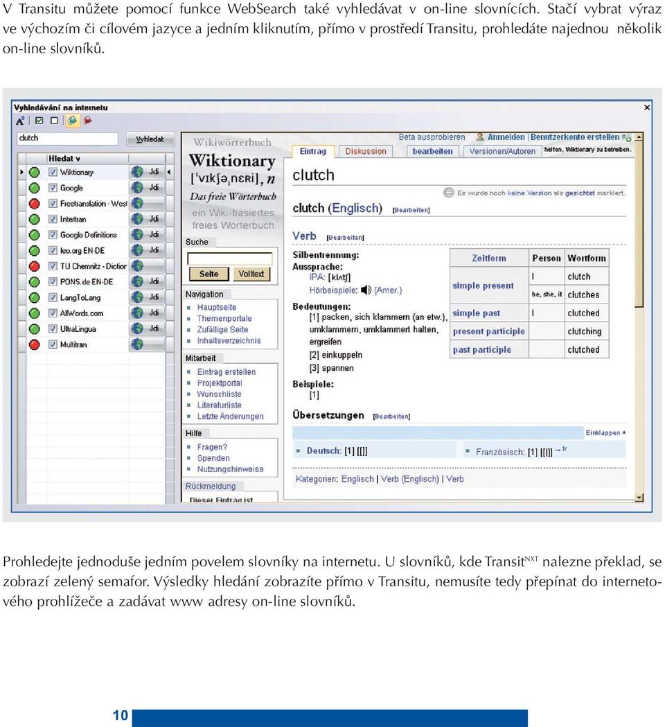This screenshot has width=665, height=727.
Task: Click Benutzerkonto erstellen link
Action: (x=575, y=137)
